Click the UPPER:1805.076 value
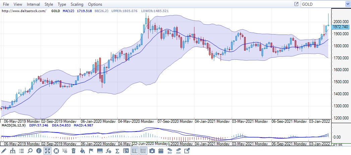Image resolution: width=351 pixels, height=155 pixels. tap(124, 11)
